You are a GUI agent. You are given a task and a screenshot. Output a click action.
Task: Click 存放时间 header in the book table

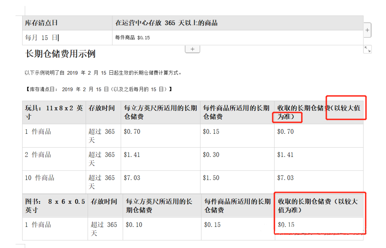click(105, 206)
